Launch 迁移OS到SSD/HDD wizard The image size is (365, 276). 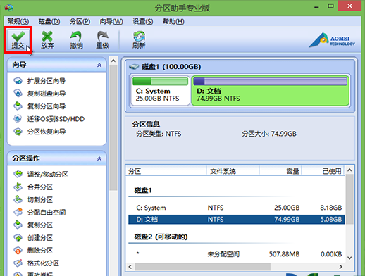coord(49,119)
